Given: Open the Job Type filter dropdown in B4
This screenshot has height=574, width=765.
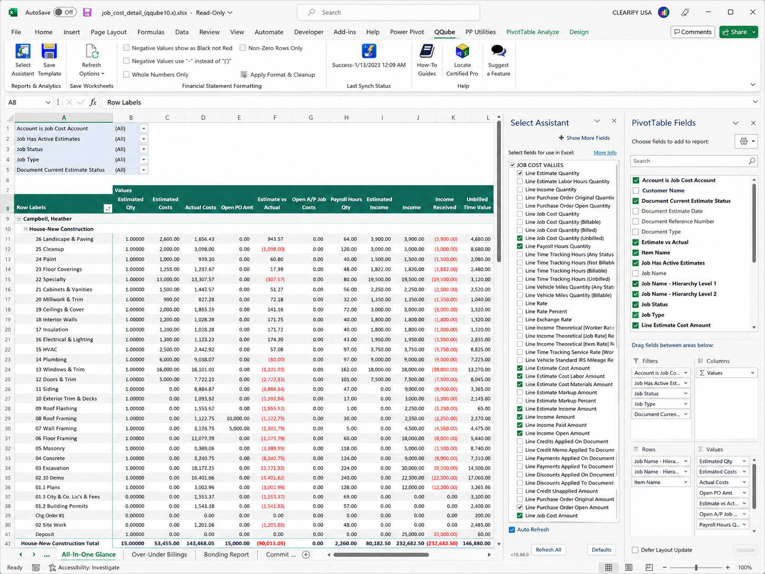Looking at the screenshot, I should [143, 160].
